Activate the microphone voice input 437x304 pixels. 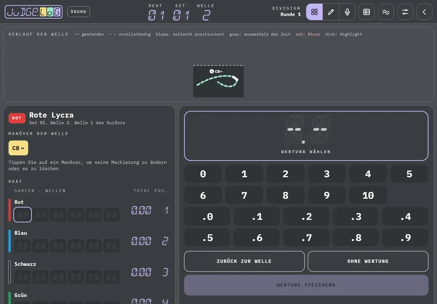(347, 12)
